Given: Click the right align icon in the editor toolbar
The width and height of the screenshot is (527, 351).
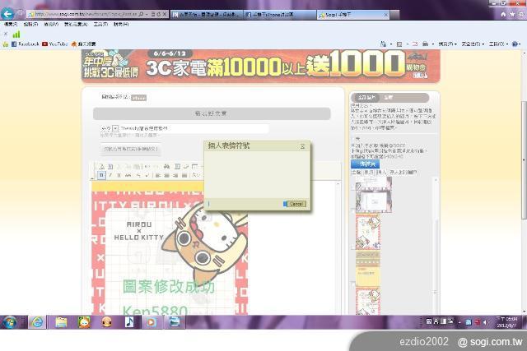Looking at the screenshot, I should pyautogui.click(x=175, y=175).
